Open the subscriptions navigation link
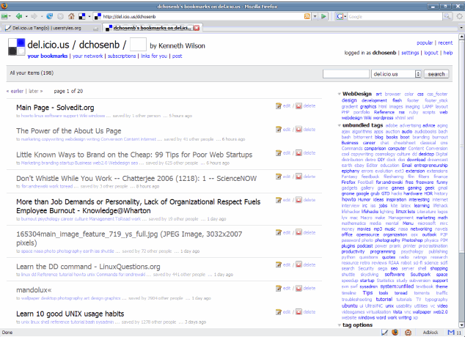Screen dimensions: 465x337 [122, 56]
